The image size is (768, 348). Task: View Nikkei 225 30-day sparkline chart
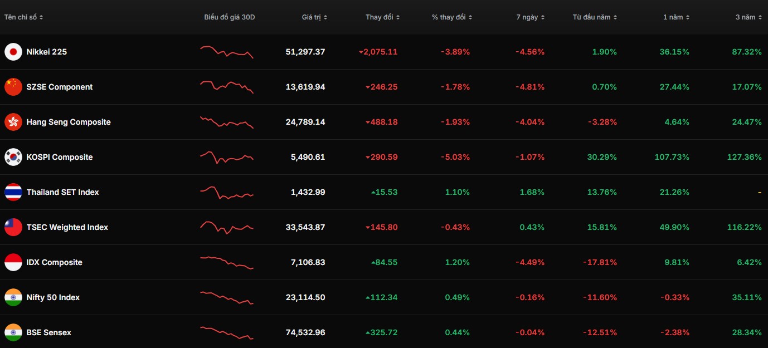[x=227, y=52]
